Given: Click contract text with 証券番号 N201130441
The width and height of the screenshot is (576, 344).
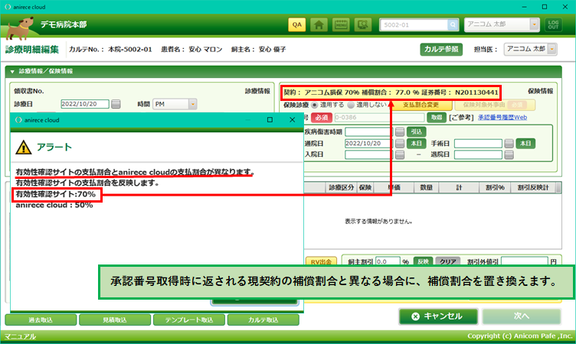Looking at the screenshot, I should click(x=391, y=92).
